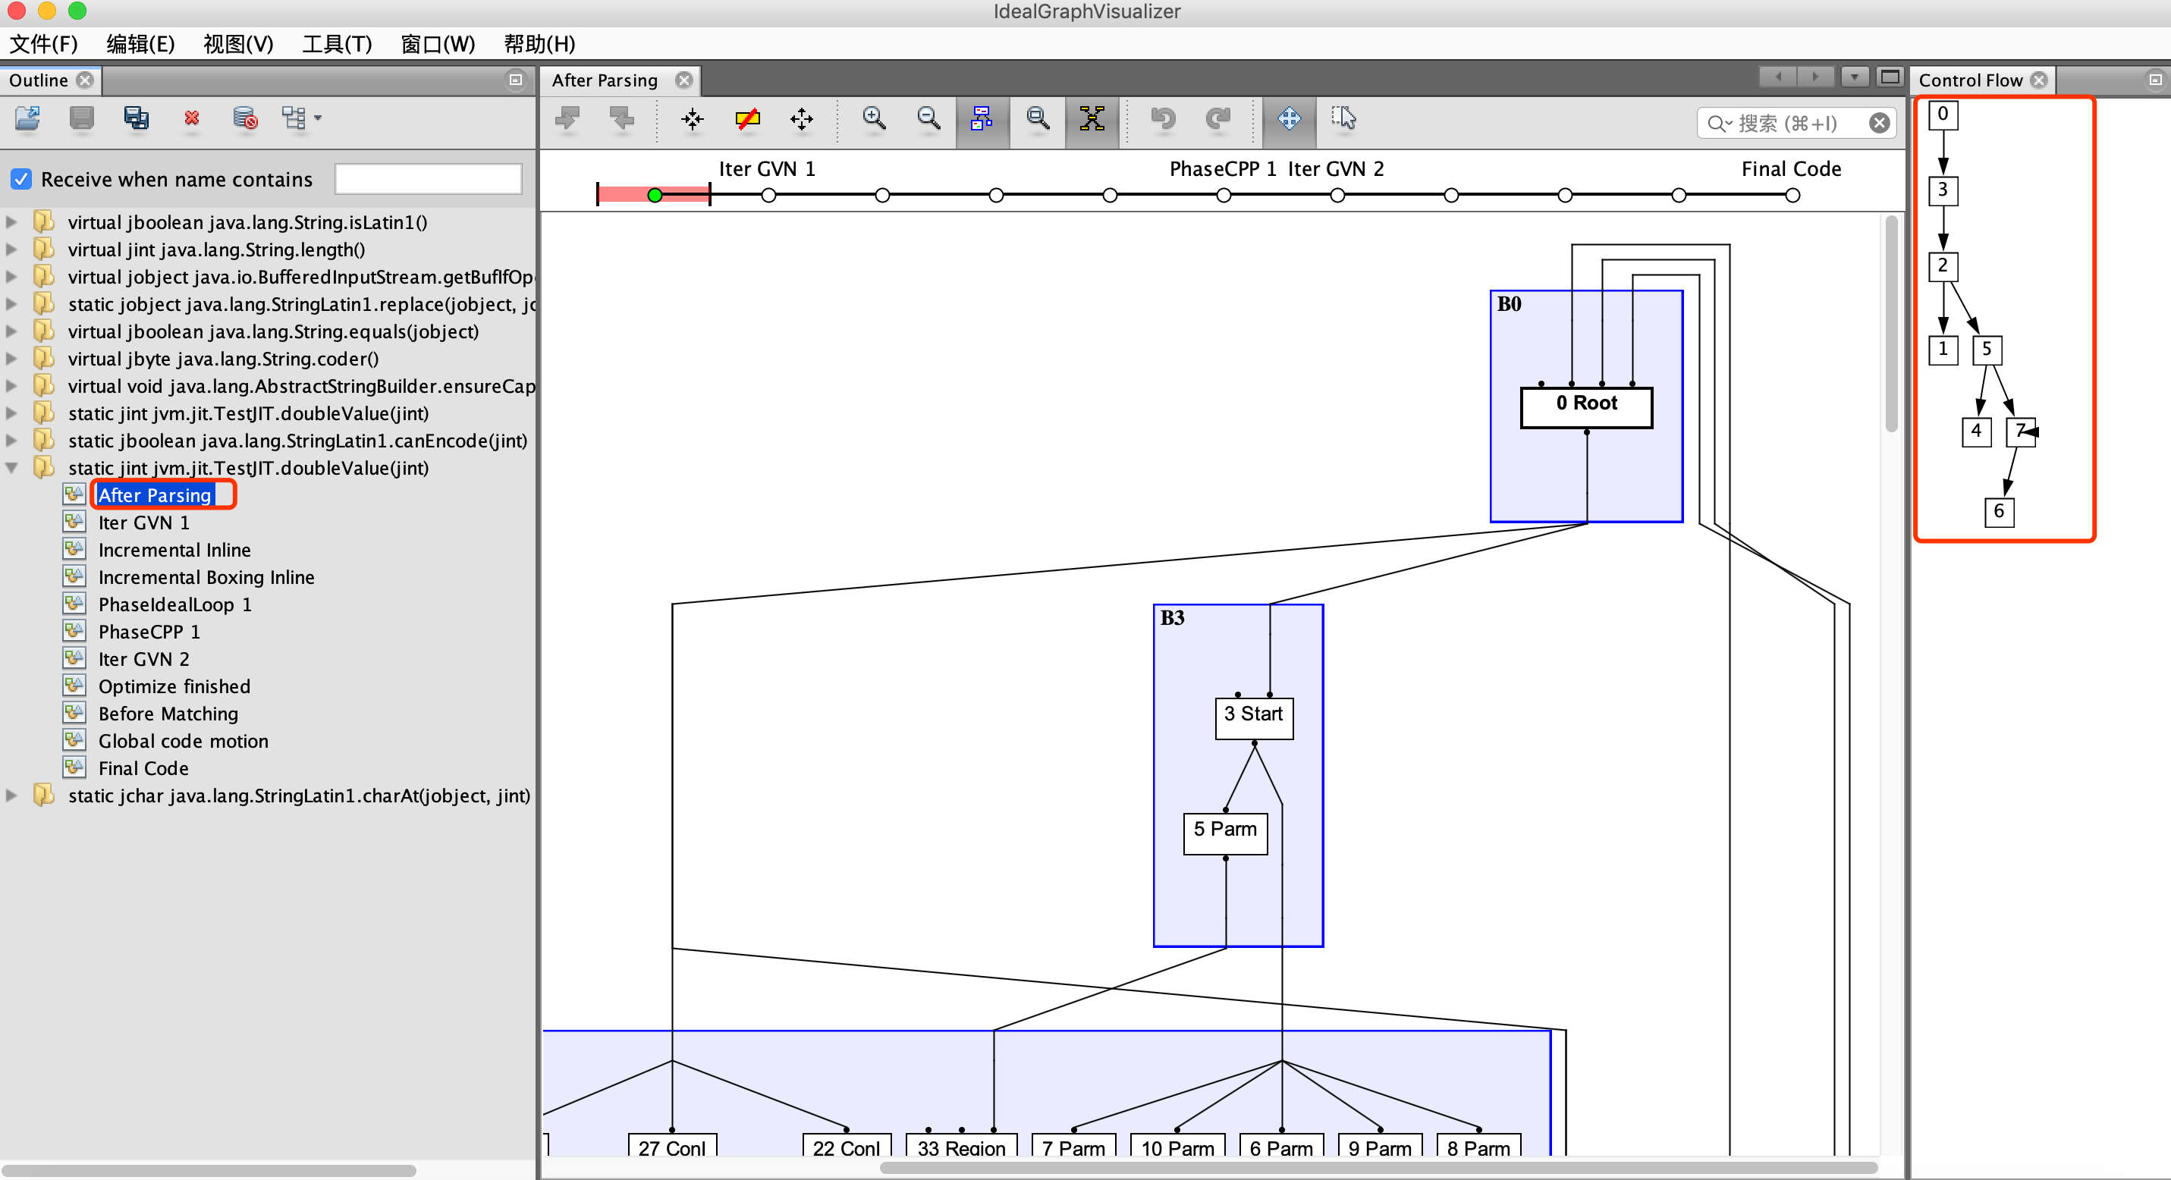Click the open graph file icon
The image size is (2171, 1180).
tap(28, 119)
